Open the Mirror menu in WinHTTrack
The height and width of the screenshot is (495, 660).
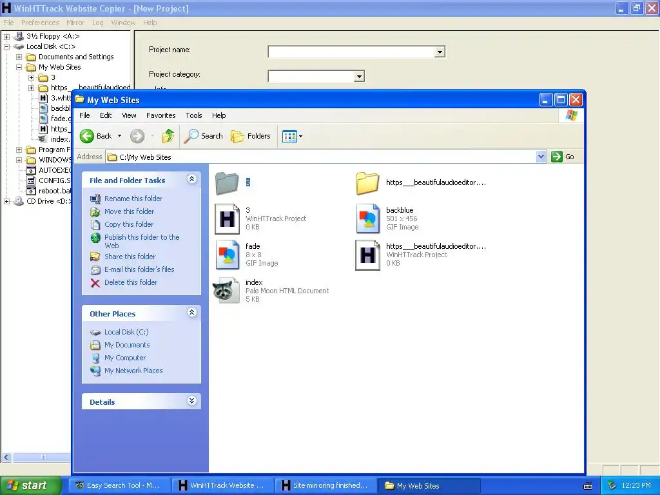[75, 23]
